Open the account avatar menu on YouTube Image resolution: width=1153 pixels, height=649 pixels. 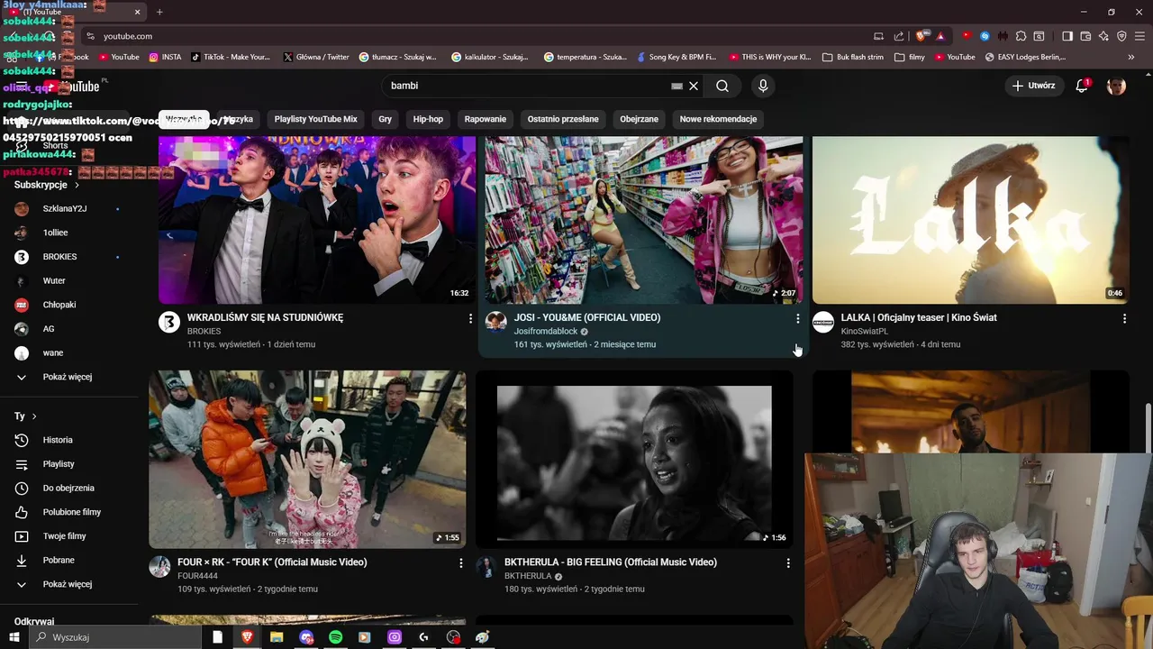coord(1116,86)
